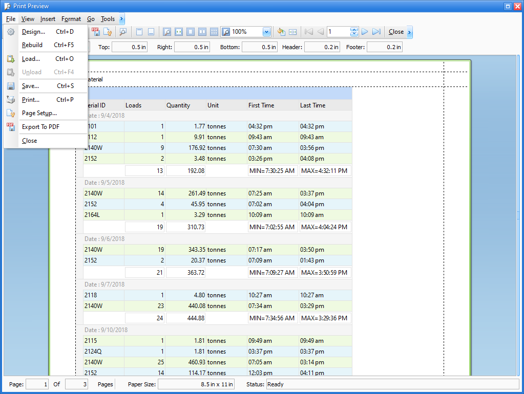Click the Top margin input field

pos(130,47)
